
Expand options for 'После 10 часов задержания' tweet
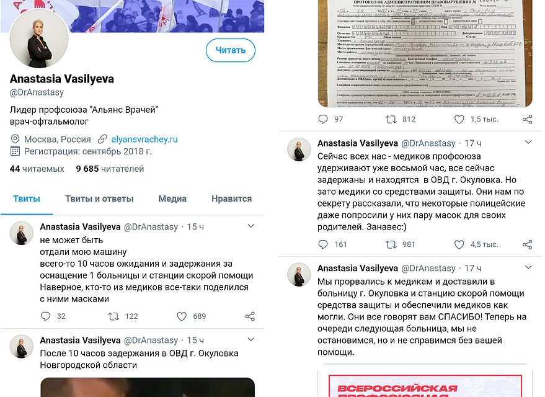251,339
